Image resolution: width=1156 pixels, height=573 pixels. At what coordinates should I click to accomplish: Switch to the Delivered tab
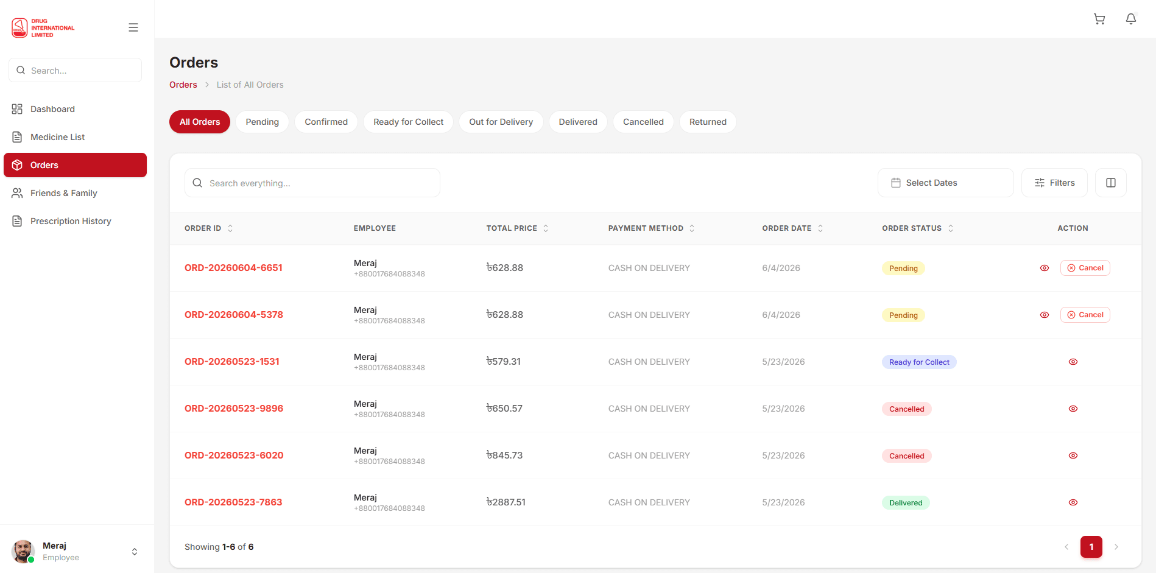pyautogui.click(x=578, y=122)
